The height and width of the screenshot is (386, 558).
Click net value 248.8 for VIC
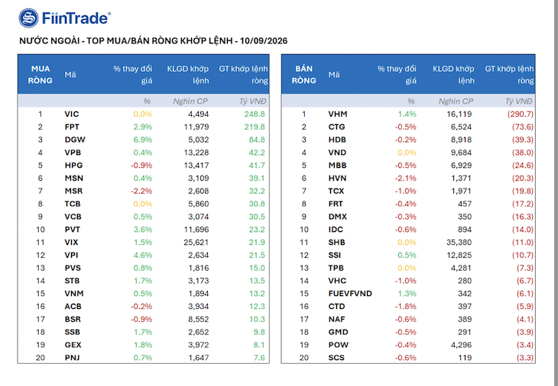point(255,114)
